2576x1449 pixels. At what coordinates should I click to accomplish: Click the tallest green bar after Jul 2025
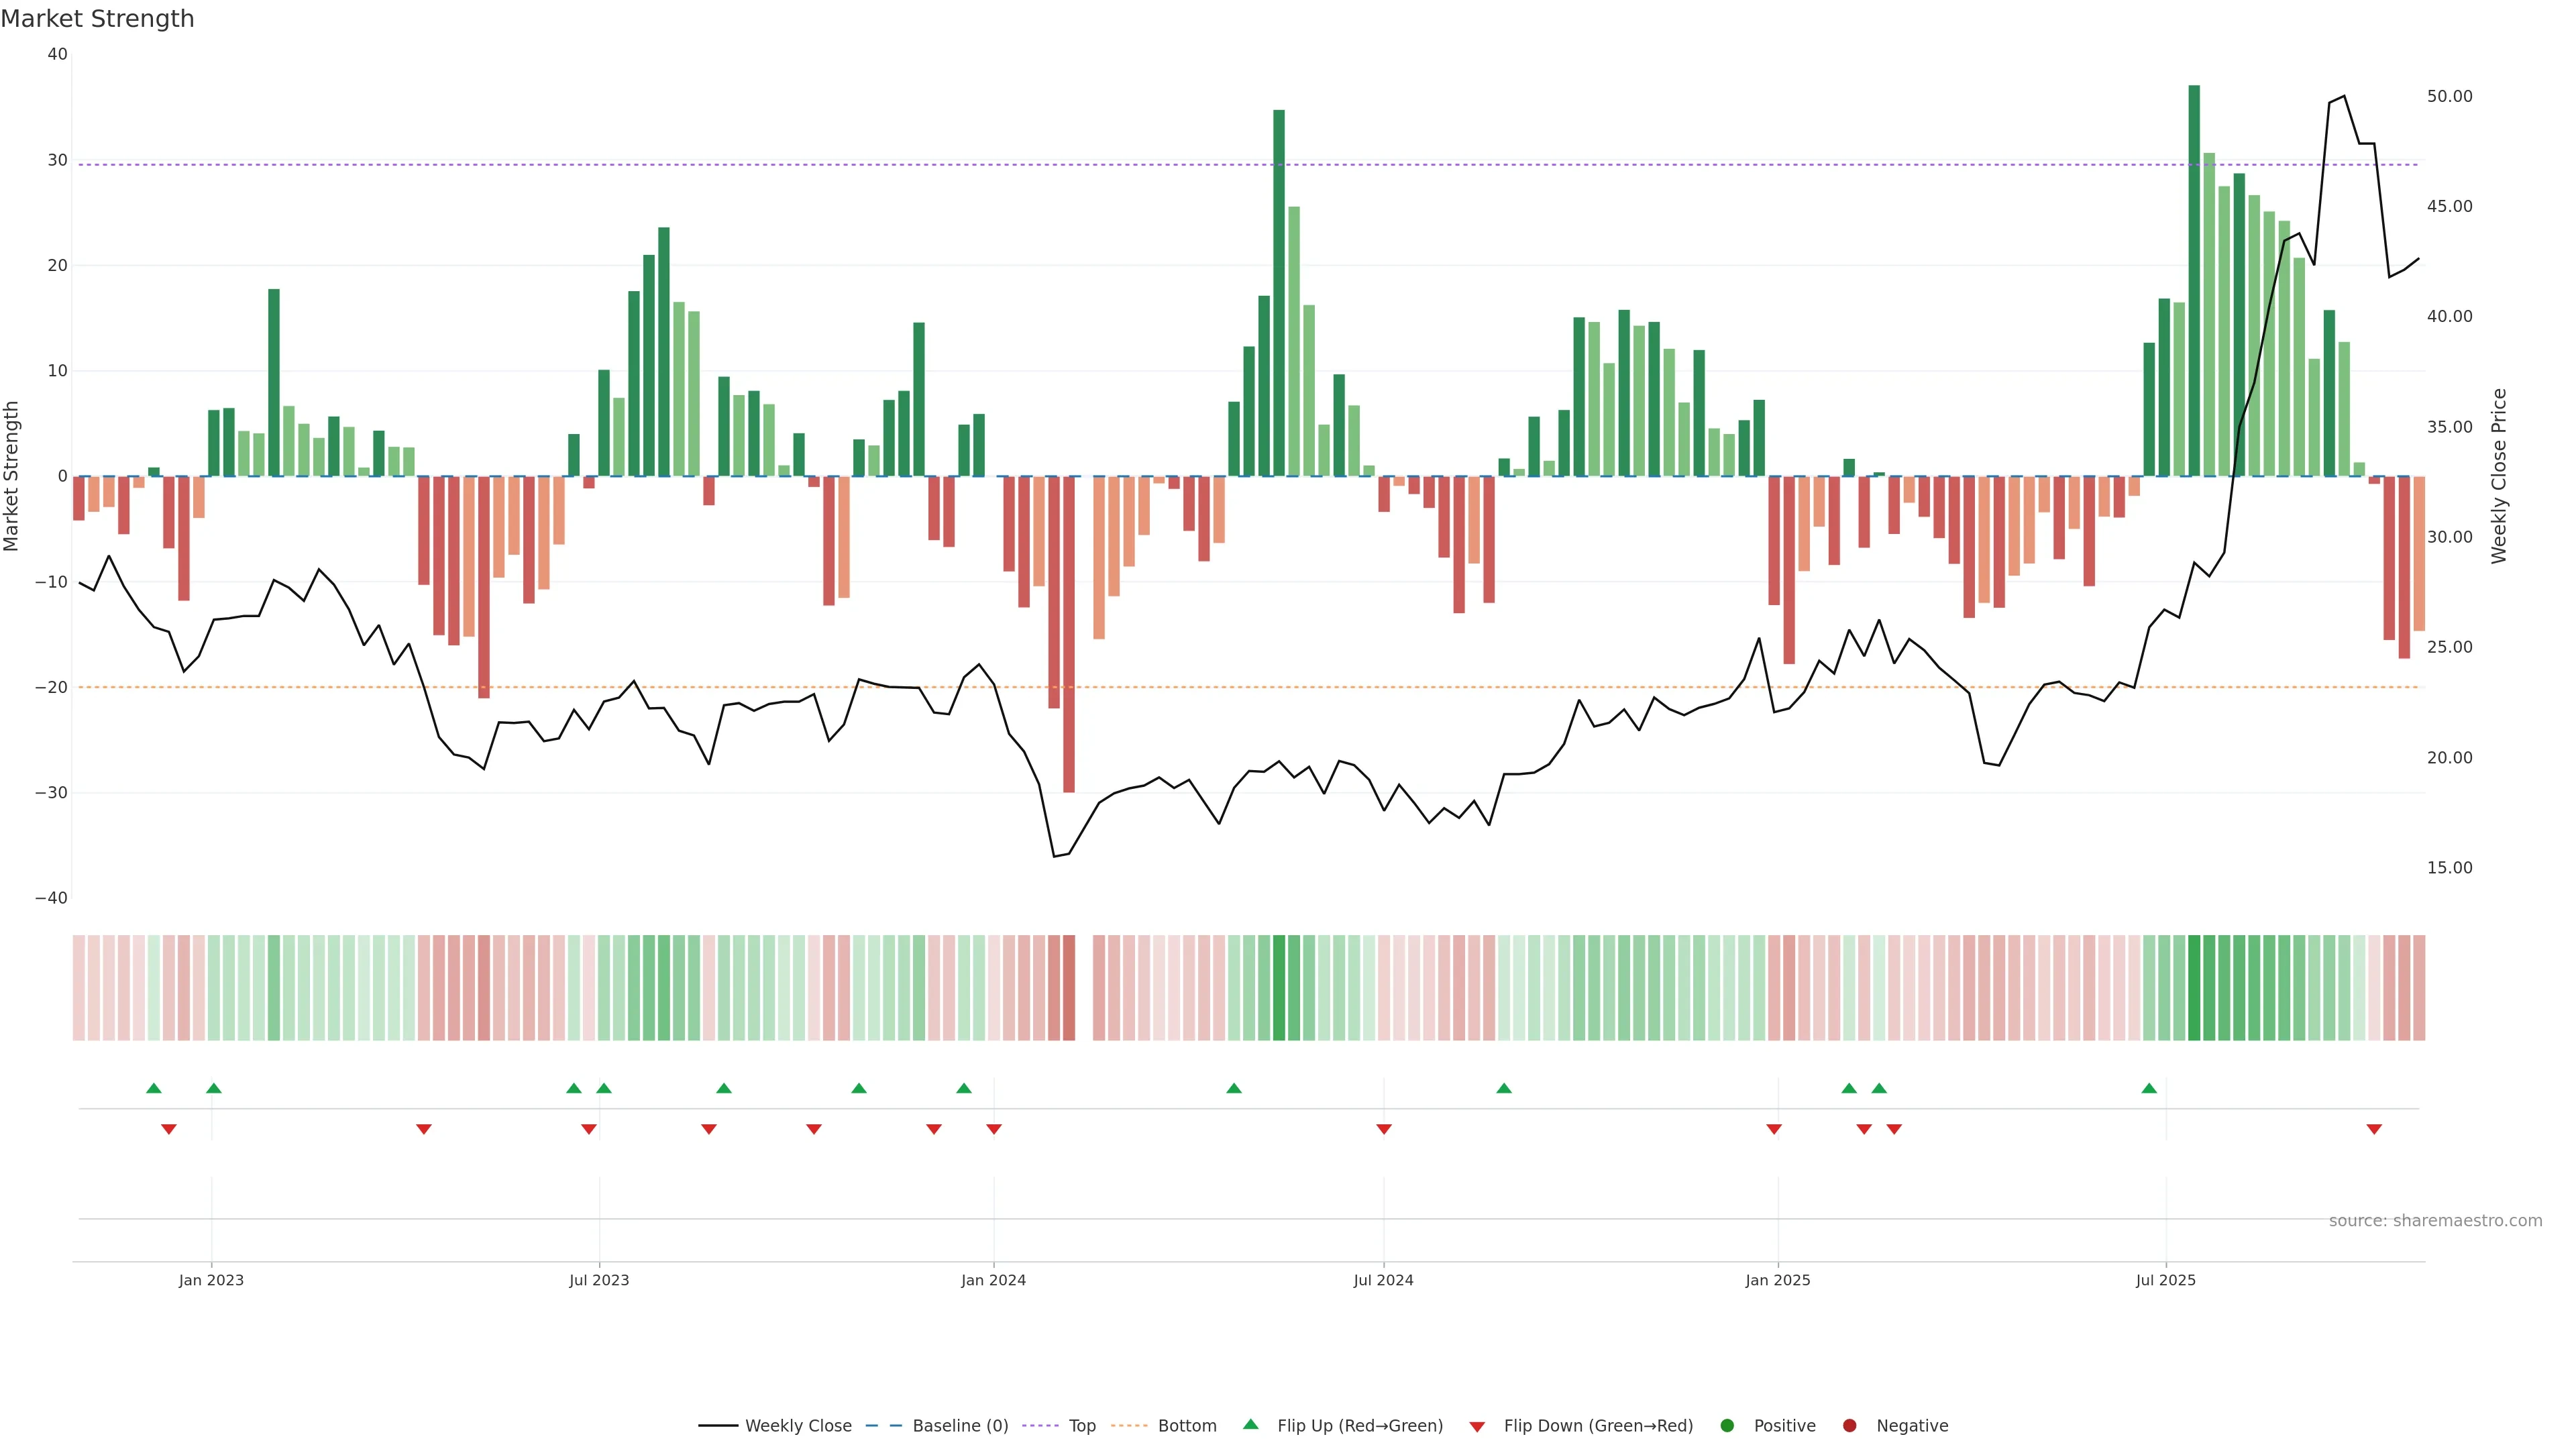[x=2194, y=280]
